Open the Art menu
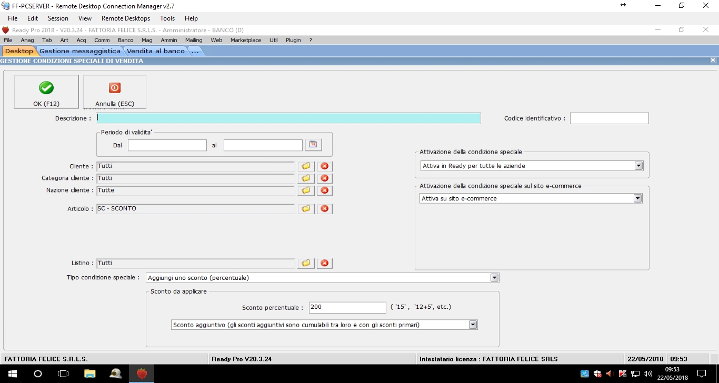The height and width of the screenshot is (383, 719). point(64,40)
